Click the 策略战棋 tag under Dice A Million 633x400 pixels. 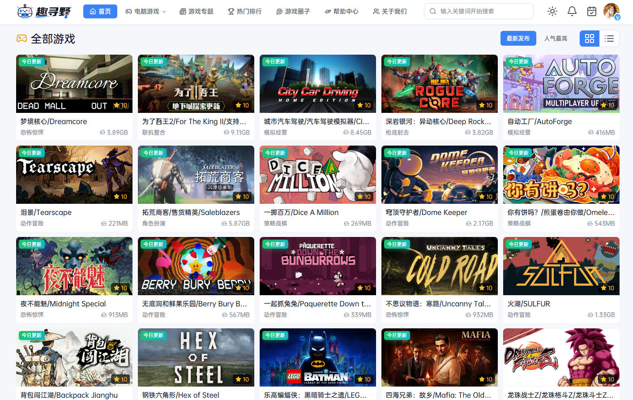pos(275,224)
